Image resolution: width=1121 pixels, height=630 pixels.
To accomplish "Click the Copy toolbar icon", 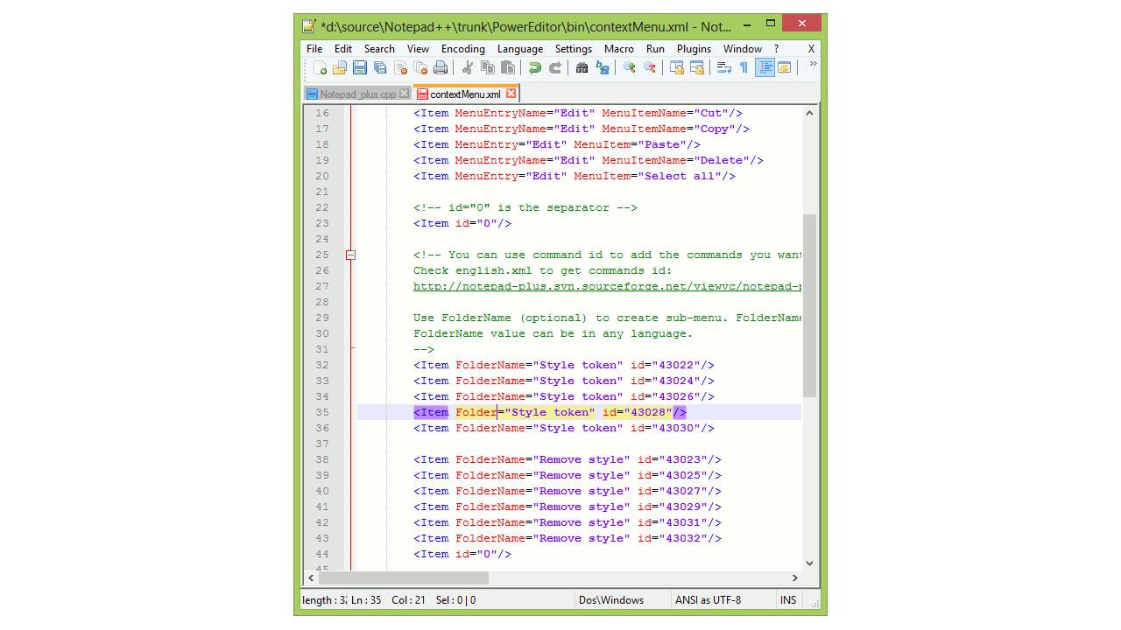I will (x=488, y=67).
